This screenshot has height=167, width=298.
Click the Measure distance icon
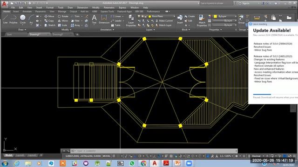[x=257, y=18]
